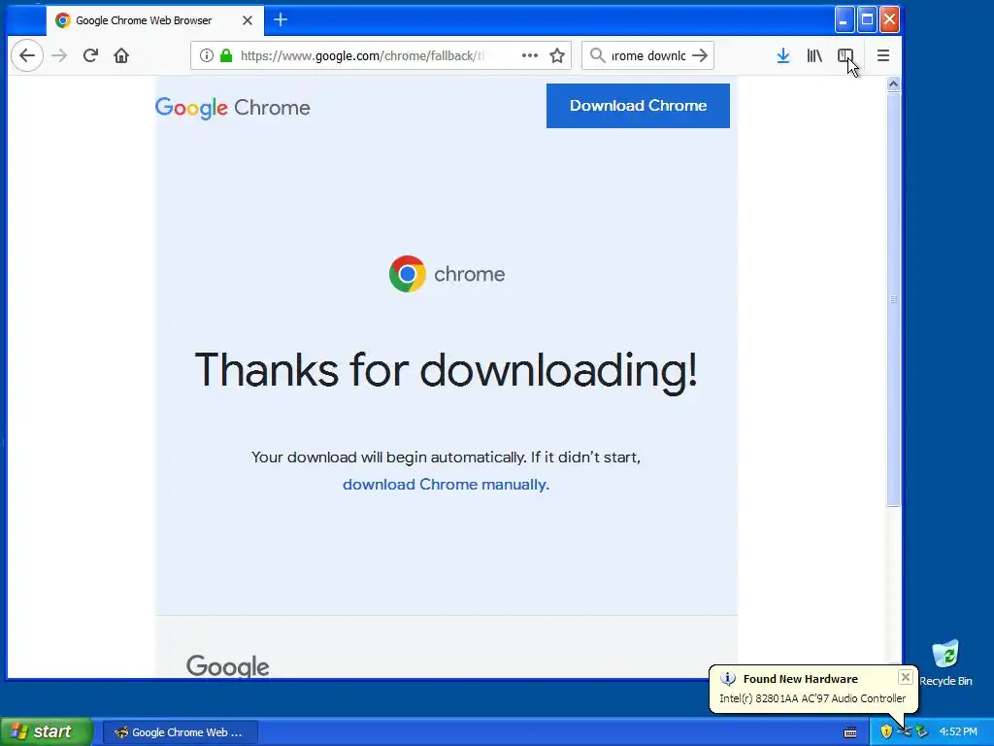Image resolution: width=994 pixels, height=746 pixels.
Task: Show site information icon in address bar
Action: click(x=207, y=55)
